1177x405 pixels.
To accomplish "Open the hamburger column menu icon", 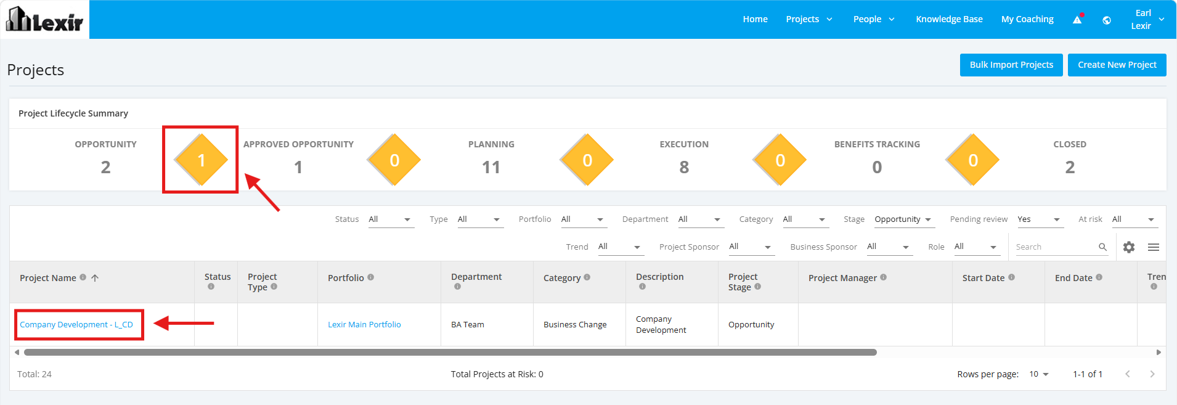I will (1154, 247).
